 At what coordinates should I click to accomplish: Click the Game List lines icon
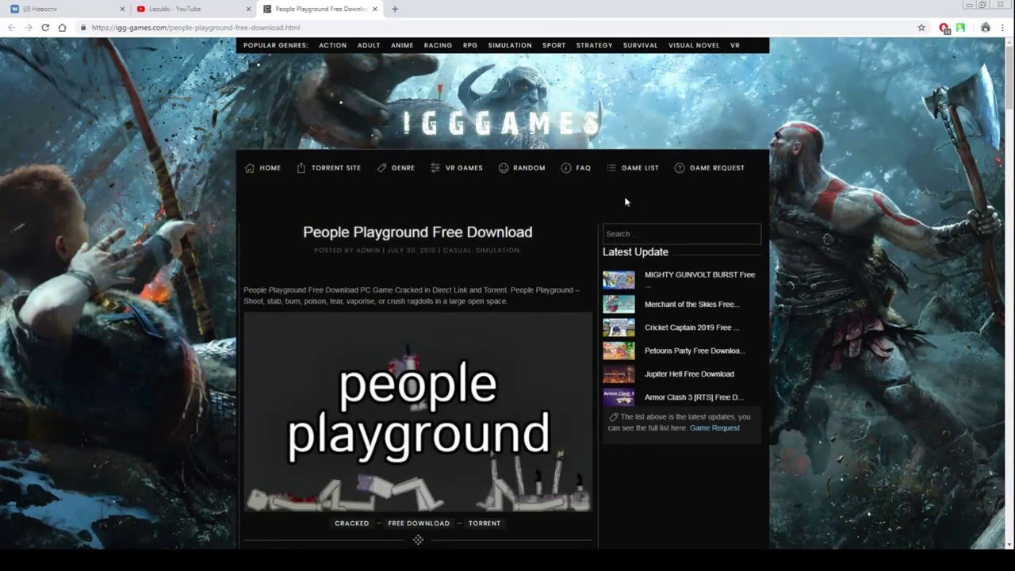click(x=611, y=168)
